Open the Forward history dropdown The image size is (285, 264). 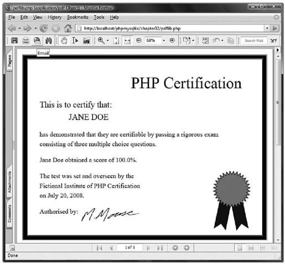tap(35, 28)
